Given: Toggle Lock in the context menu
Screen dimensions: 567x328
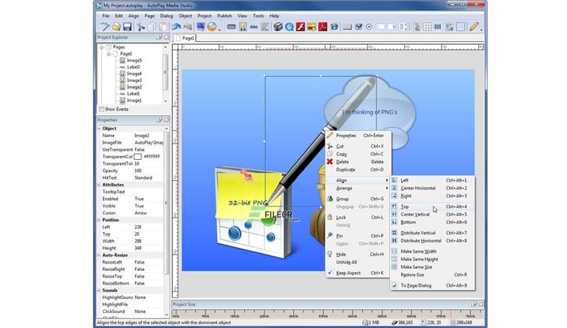Looking at the screenshot, I should tap(358, 217).
